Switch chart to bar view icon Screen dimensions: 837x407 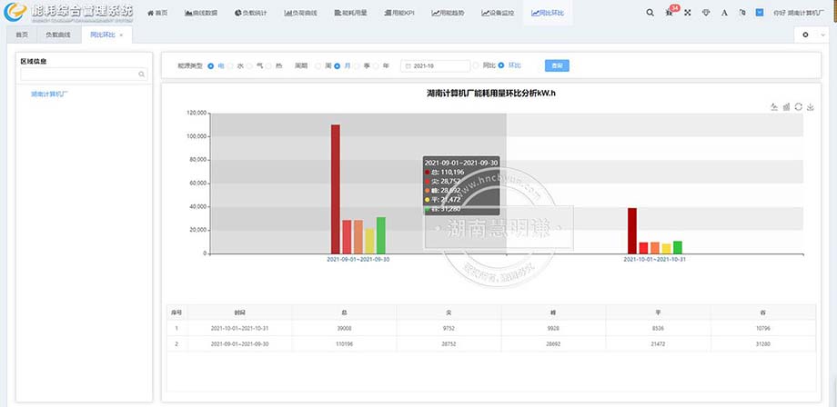(786, 107)
